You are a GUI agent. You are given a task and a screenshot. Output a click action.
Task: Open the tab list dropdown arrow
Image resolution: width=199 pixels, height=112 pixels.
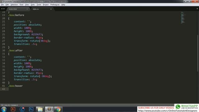click(197, 9)
